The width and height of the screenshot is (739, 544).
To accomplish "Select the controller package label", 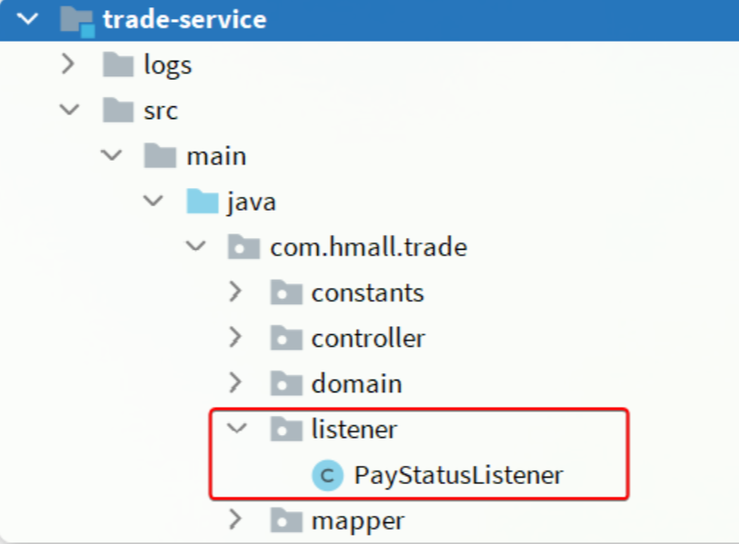I will [368, 339].
